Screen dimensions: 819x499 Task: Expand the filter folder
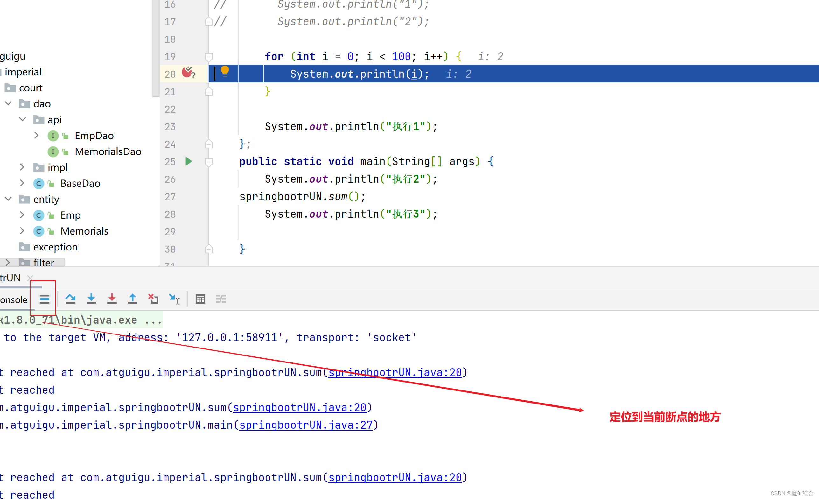8,263
